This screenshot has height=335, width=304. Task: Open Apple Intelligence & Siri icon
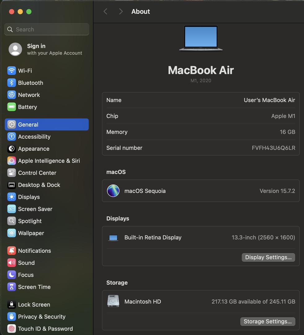tap(11, 161)
